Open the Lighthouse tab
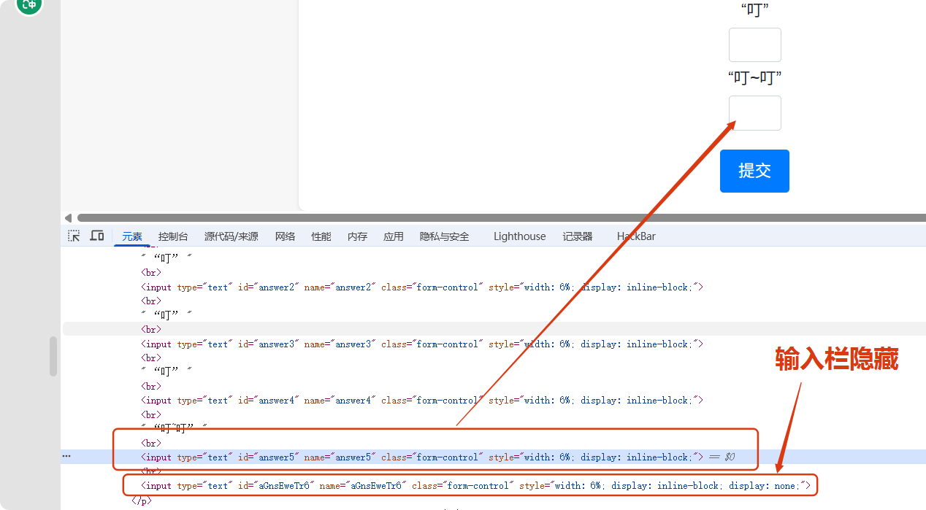The image size is (926, 510). point(519,236)
